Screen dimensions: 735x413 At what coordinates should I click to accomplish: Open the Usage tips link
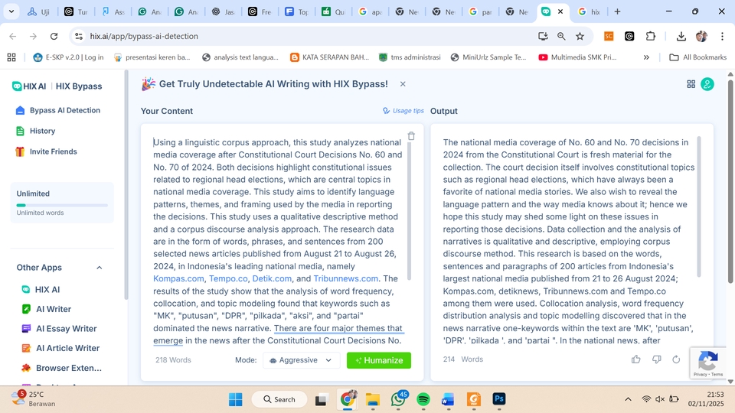coord(403,111)
